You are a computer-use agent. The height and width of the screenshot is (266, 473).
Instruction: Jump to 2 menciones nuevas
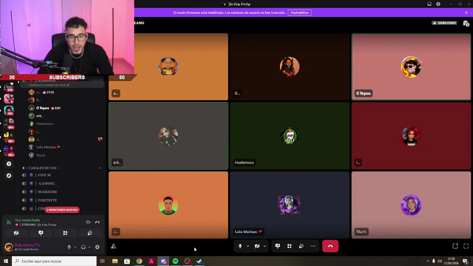pos(62,210)
